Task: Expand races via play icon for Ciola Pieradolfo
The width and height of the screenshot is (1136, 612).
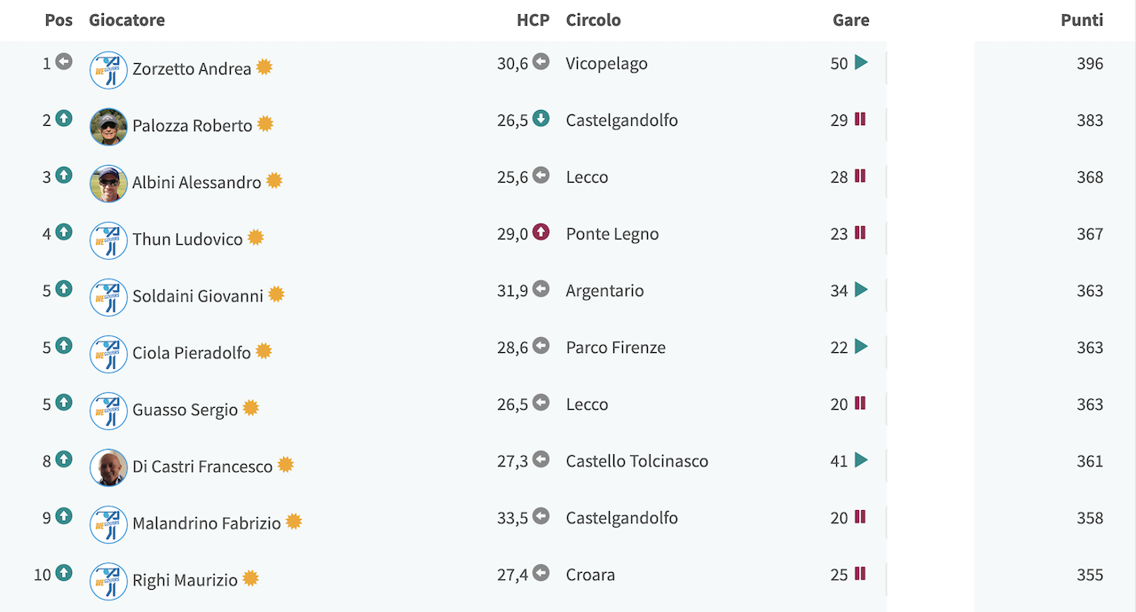Action: pyautogui.click(x=861, y=346)
